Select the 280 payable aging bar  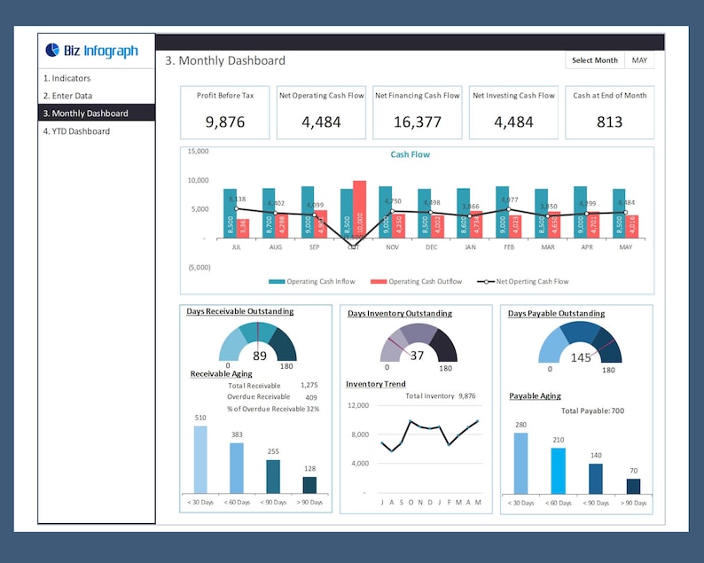[520, 464]
